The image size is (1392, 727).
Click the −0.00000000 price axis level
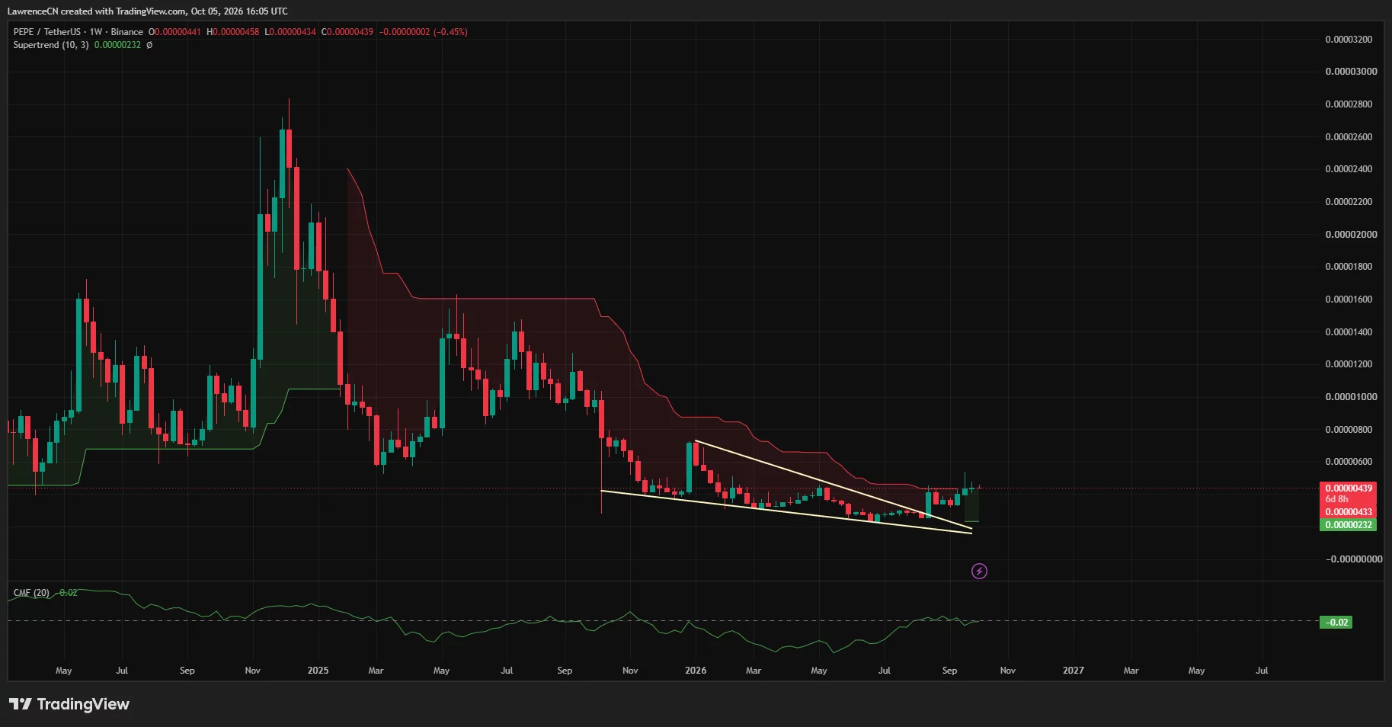[x=1353, y=559]
